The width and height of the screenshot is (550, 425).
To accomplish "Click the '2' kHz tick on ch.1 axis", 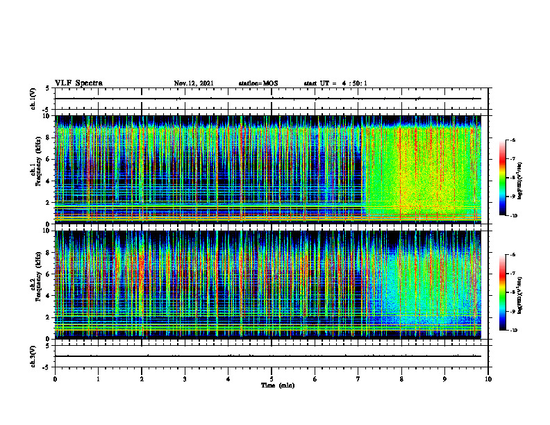I will click(x=49, y=203).
